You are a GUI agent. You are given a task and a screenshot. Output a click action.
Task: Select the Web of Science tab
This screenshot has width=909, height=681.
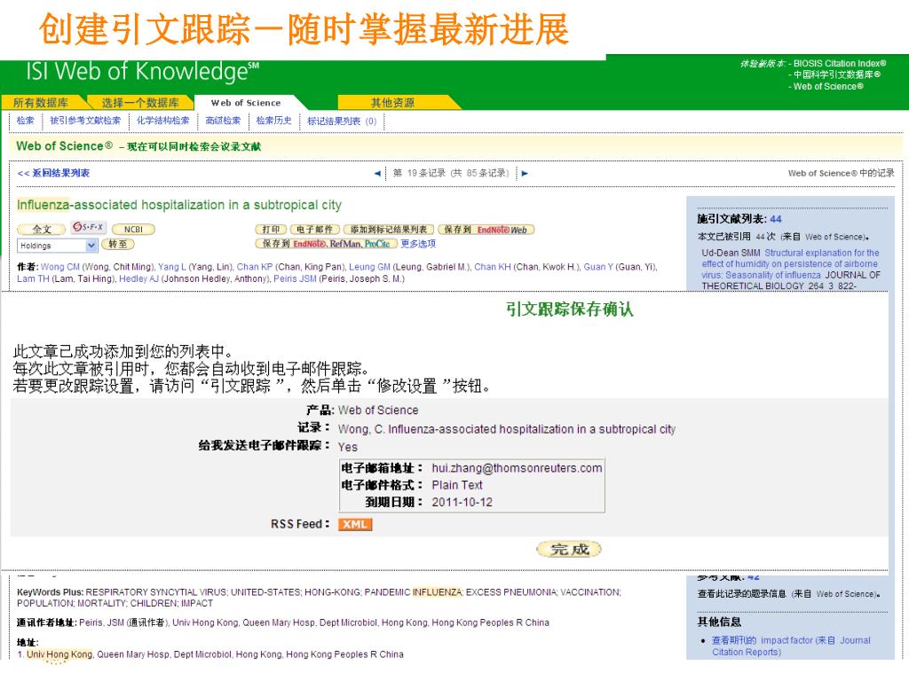246,103
